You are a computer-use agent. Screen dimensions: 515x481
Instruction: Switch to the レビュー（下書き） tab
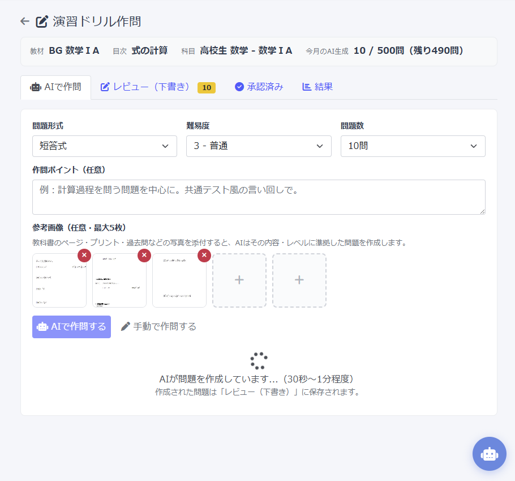158,87
